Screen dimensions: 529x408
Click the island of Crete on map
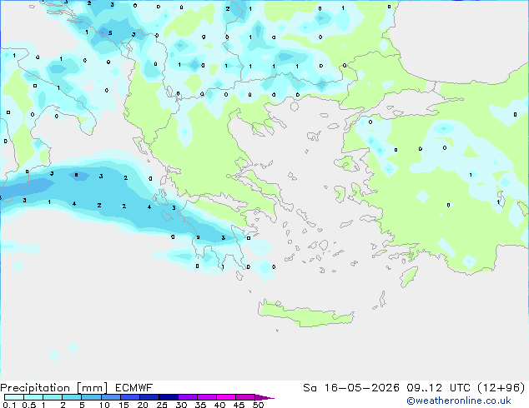coord(305,314)
